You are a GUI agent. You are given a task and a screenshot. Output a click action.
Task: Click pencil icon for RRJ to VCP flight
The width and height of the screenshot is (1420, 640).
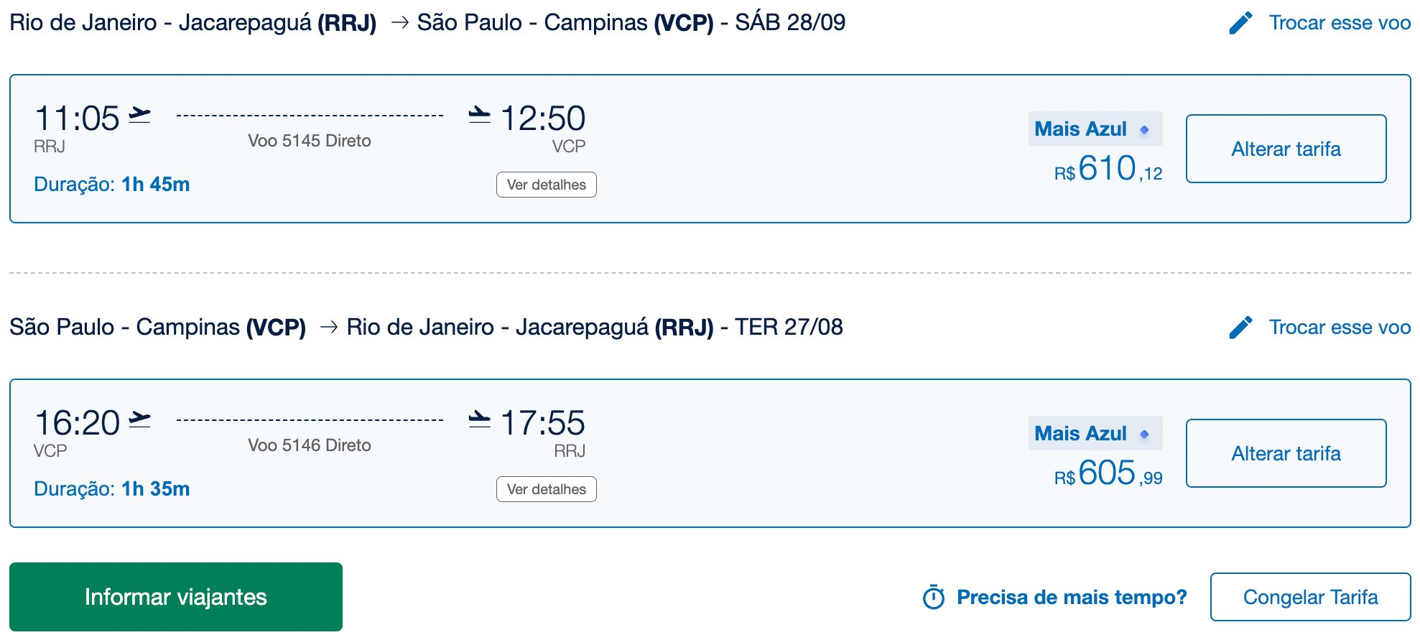(x=1240, y=23)
